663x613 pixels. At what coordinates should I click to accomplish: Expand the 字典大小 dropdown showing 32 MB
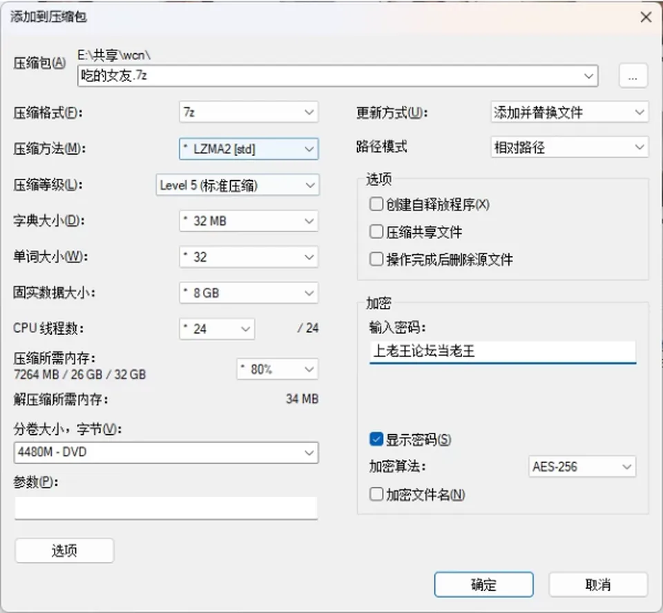pyautogui.click(x=249, y=221)
